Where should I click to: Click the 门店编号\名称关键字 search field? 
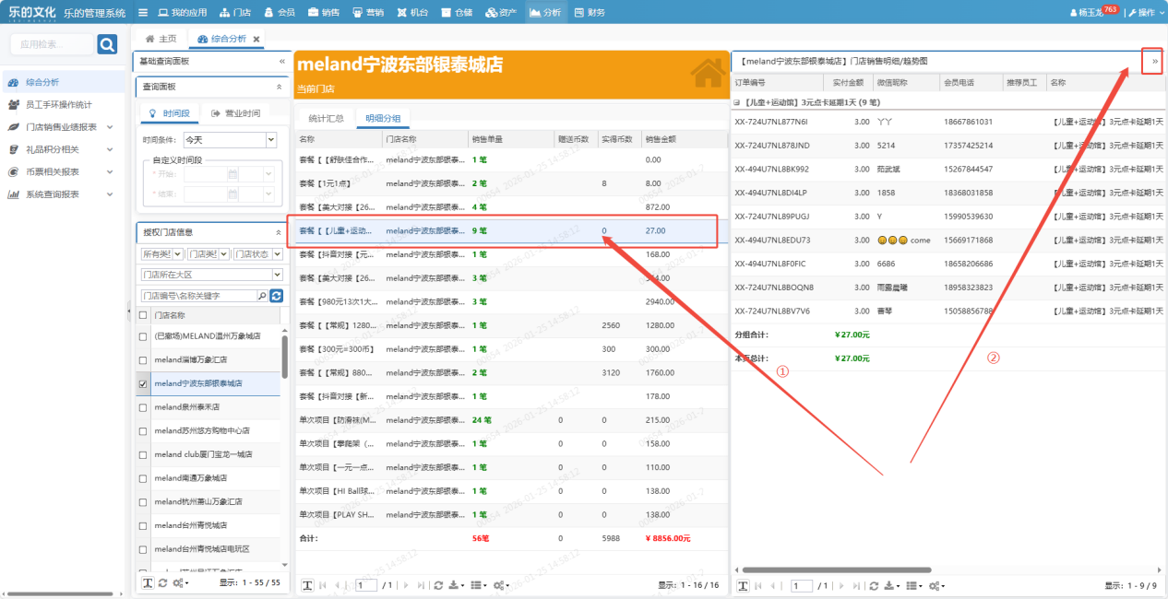point(197,296)
